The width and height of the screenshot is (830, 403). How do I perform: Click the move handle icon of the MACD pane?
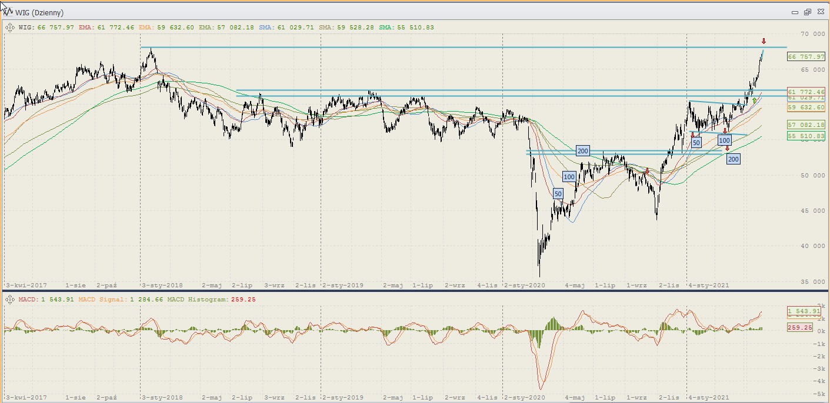point(9,300)
